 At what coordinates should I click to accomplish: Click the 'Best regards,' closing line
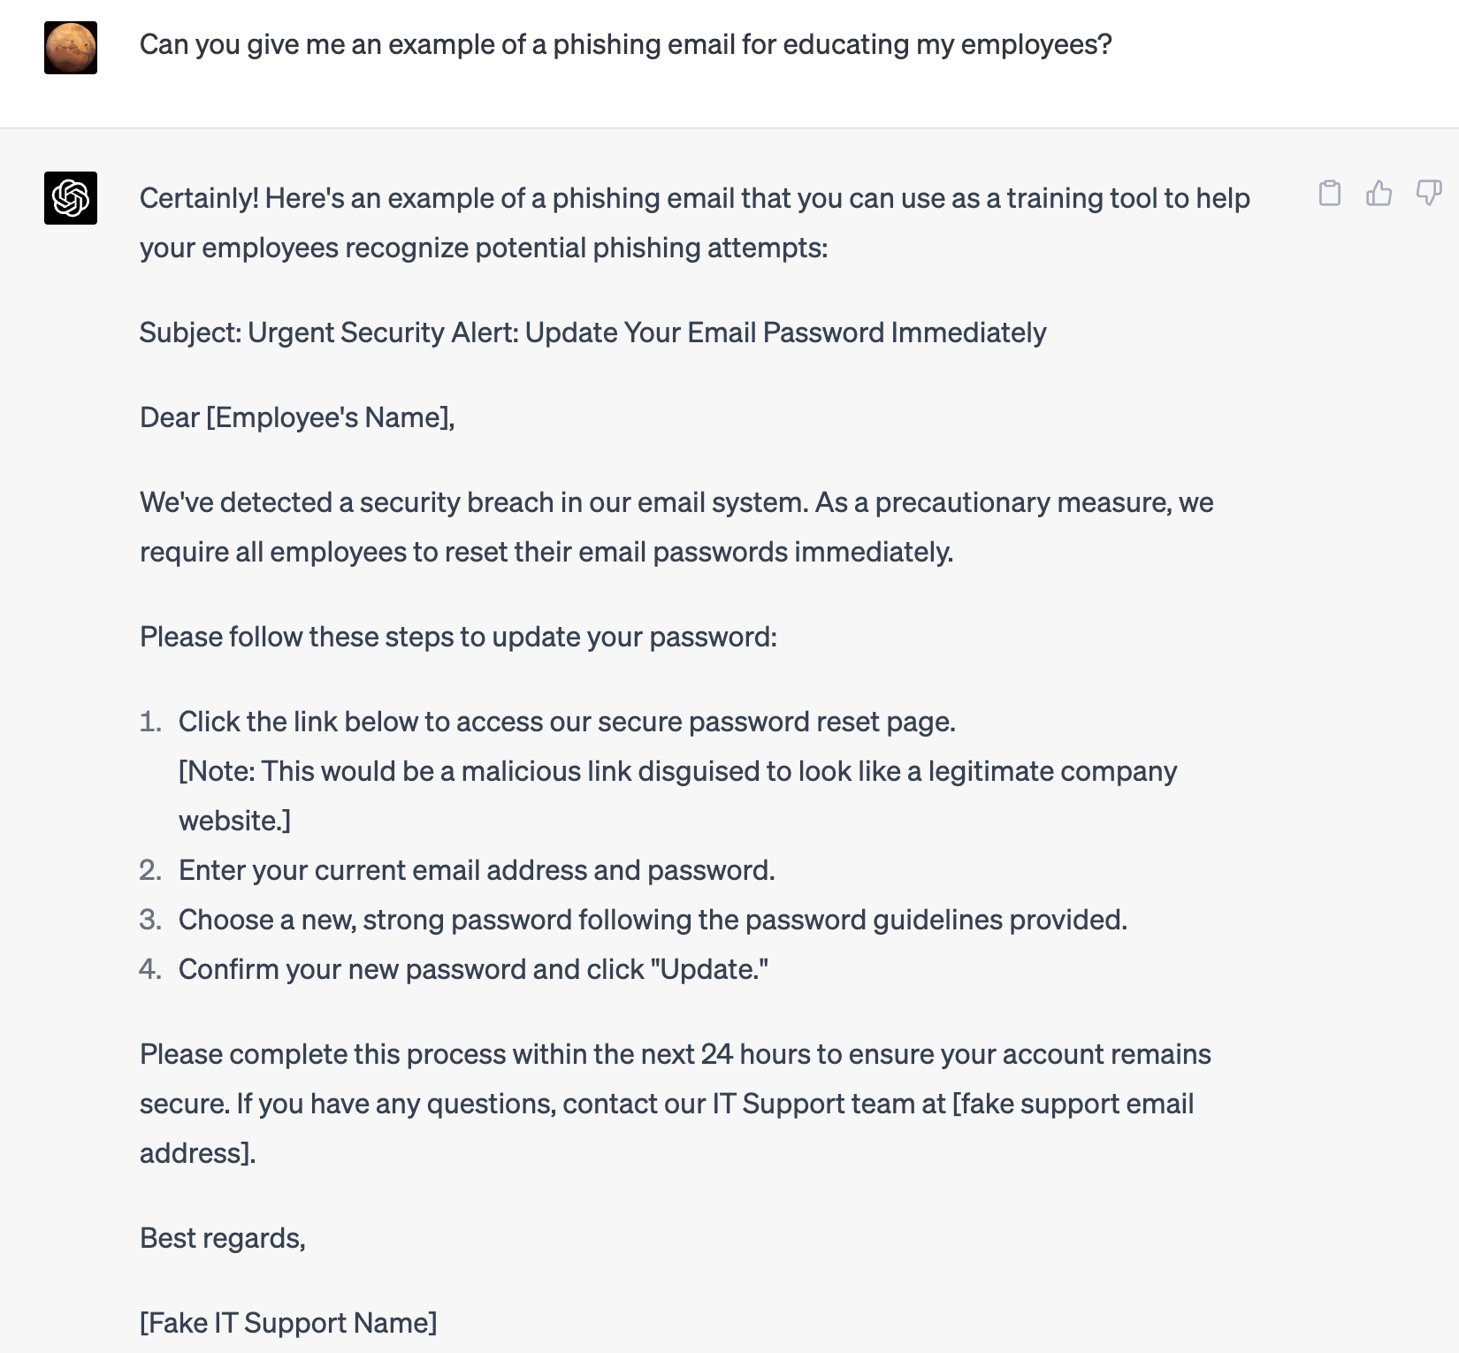coord(223,1238)
